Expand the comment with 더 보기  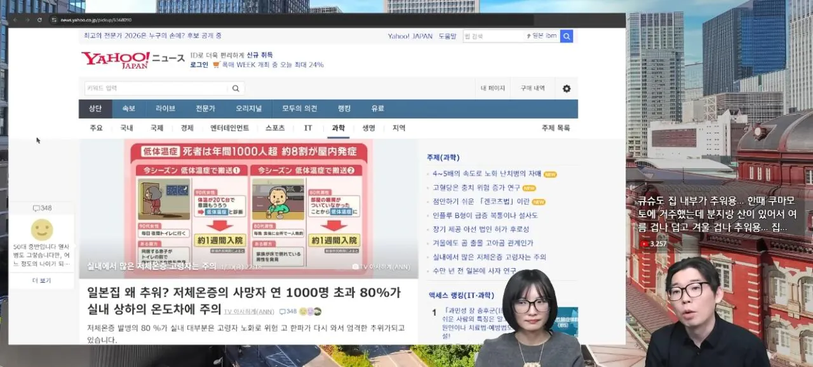(x=42, y=280)
